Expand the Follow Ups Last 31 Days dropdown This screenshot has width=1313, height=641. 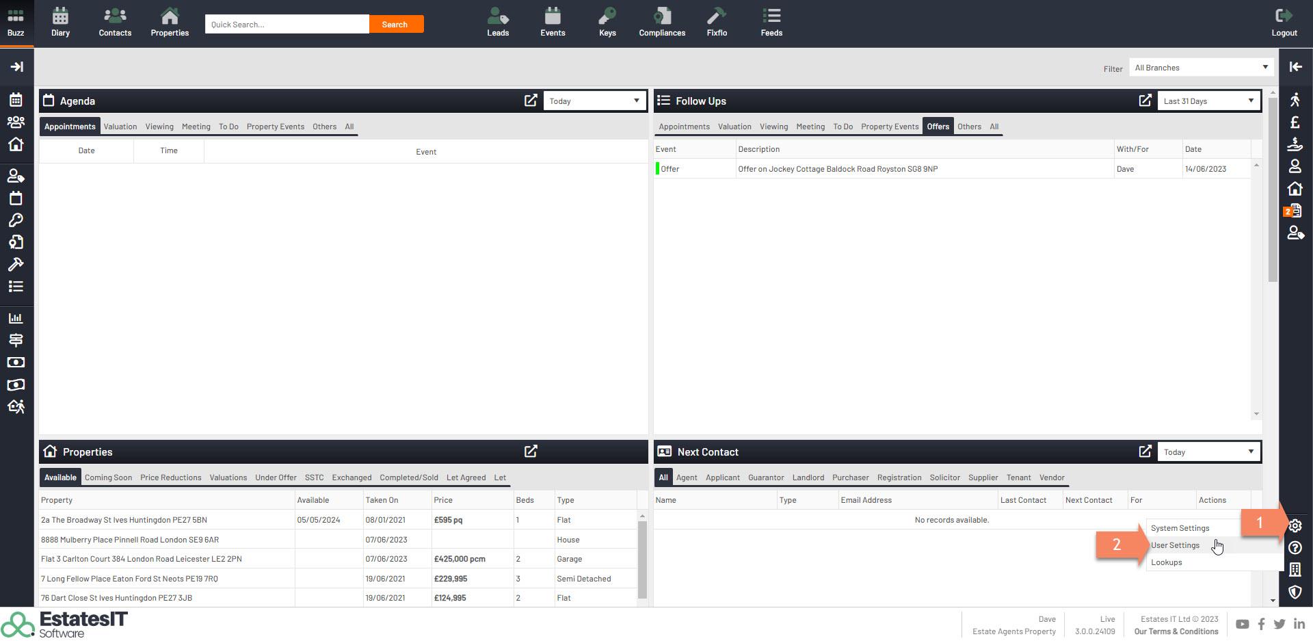coord(1208,101)
